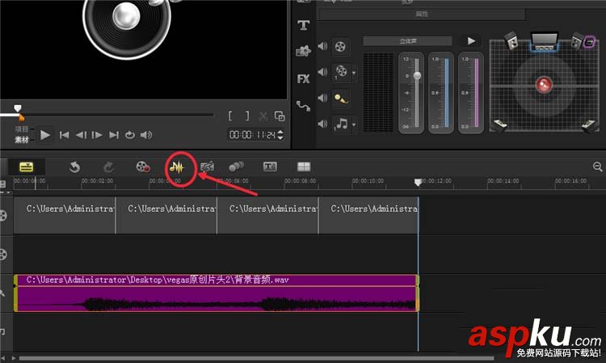Open the record/capture option reel icon
606x363 pixels.
point(143,167)
